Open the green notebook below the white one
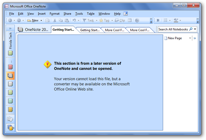Image resolution: width=206 pixels, height=140 pixels. [10, 92]
